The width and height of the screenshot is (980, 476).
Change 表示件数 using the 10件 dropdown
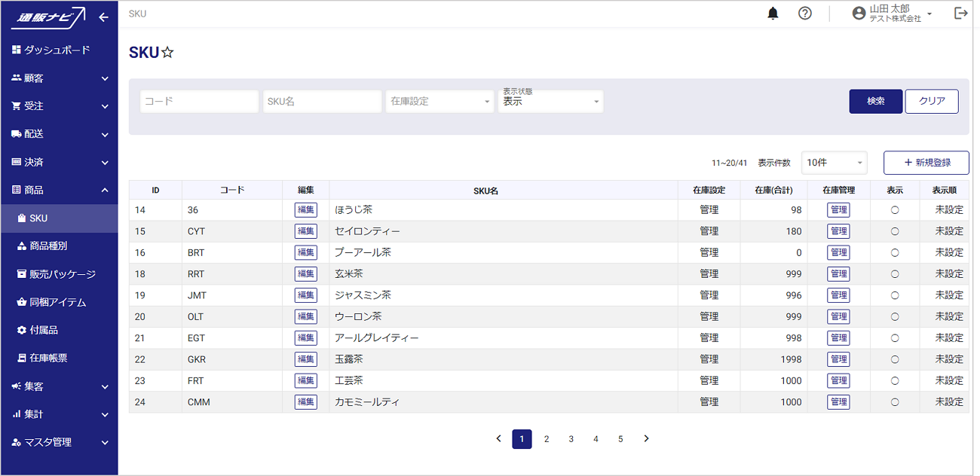(834, 163)
